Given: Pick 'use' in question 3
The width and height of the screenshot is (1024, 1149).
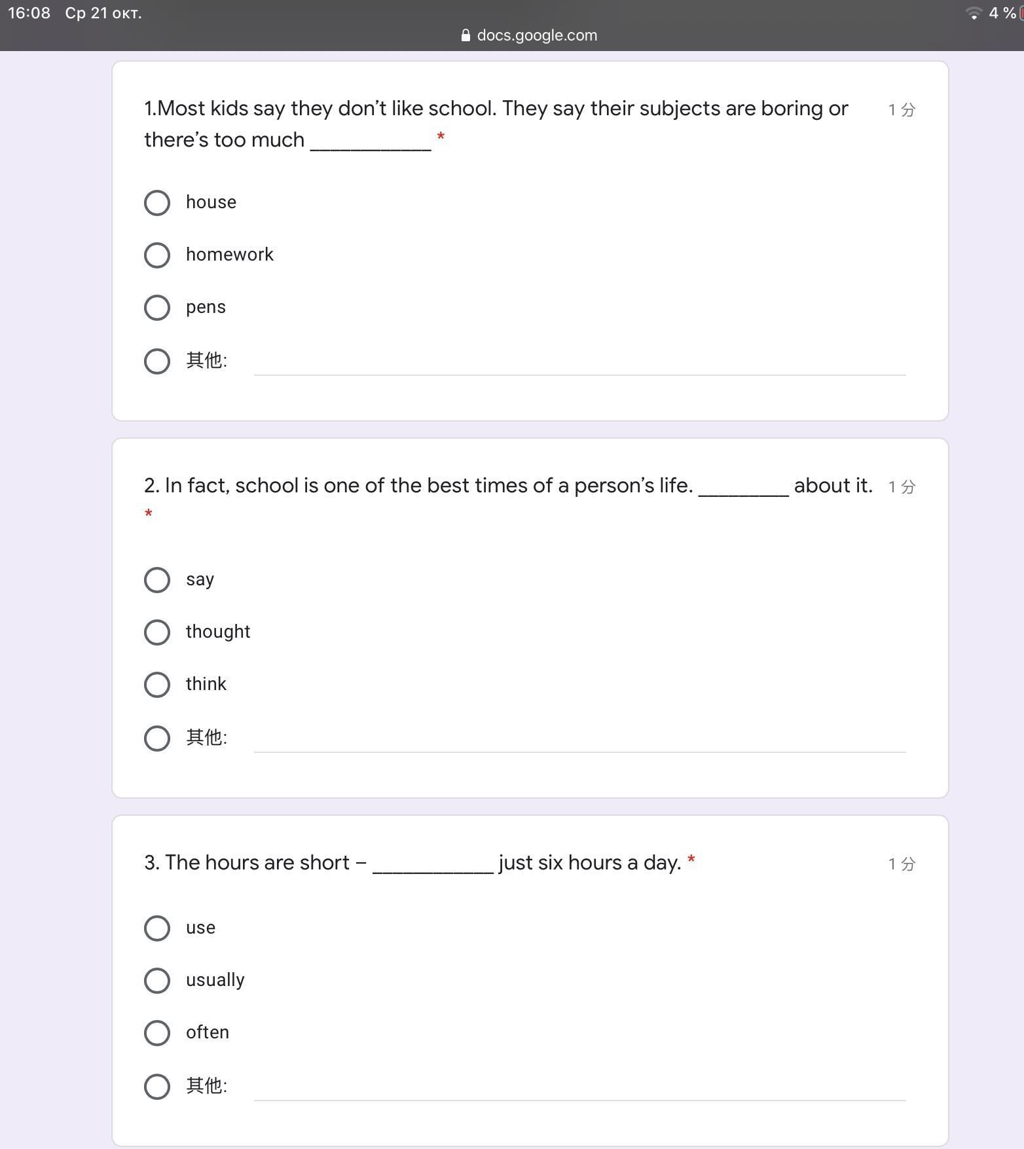Looking at the screenshot, I should point(157,928).
